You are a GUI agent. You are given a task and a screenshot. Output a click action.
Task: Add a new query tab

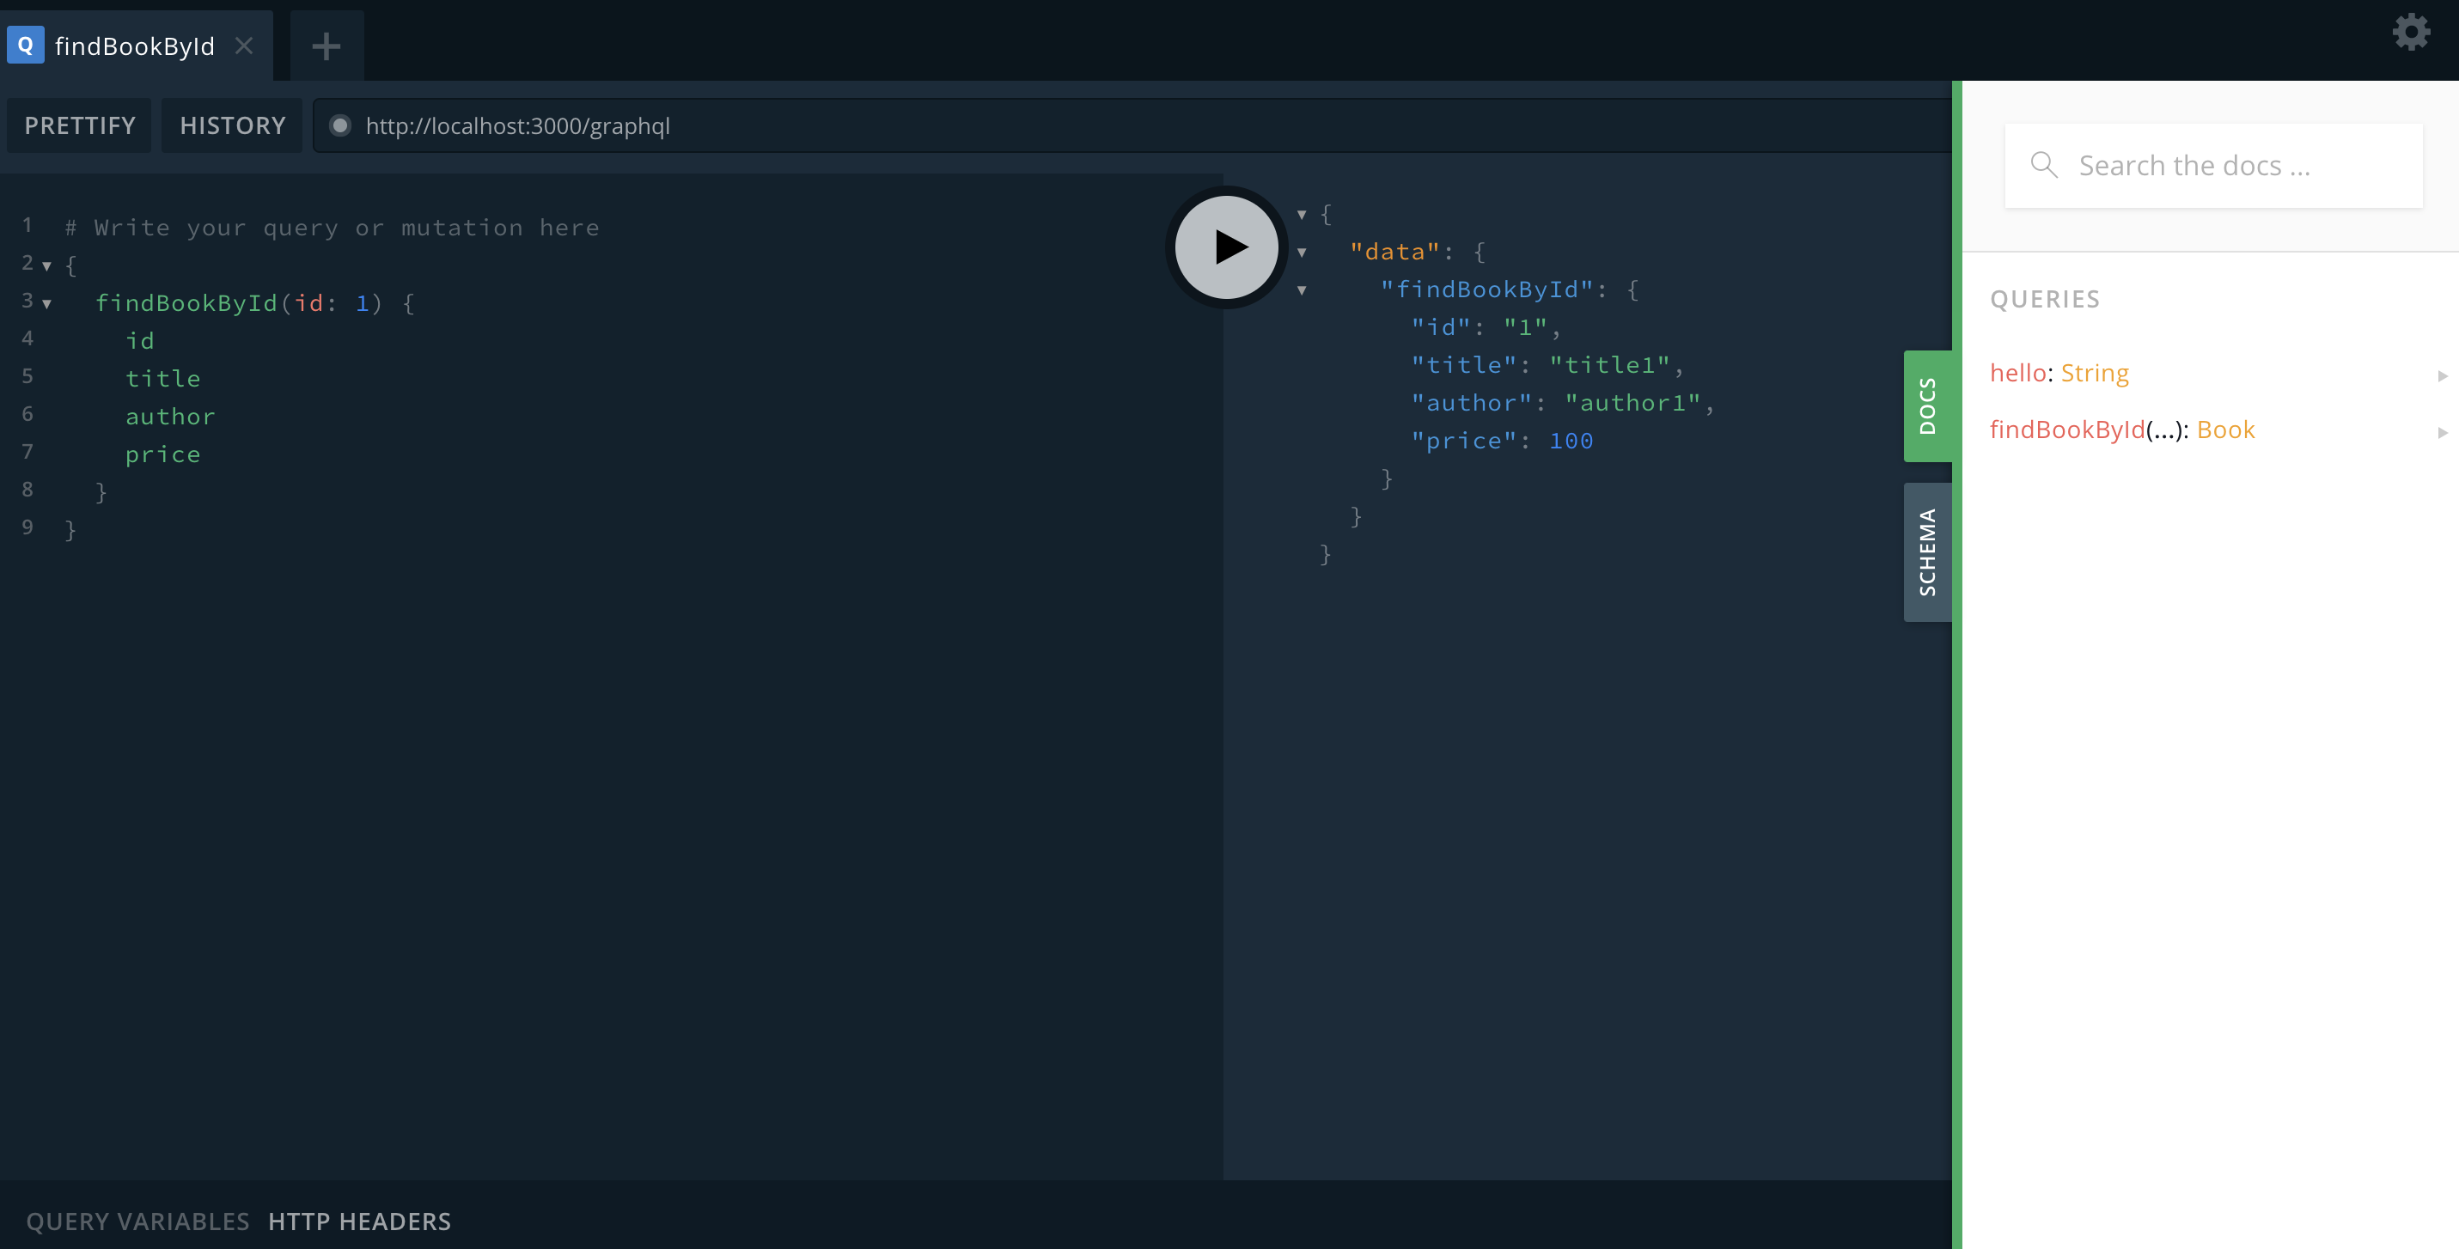tap(323, 43)
